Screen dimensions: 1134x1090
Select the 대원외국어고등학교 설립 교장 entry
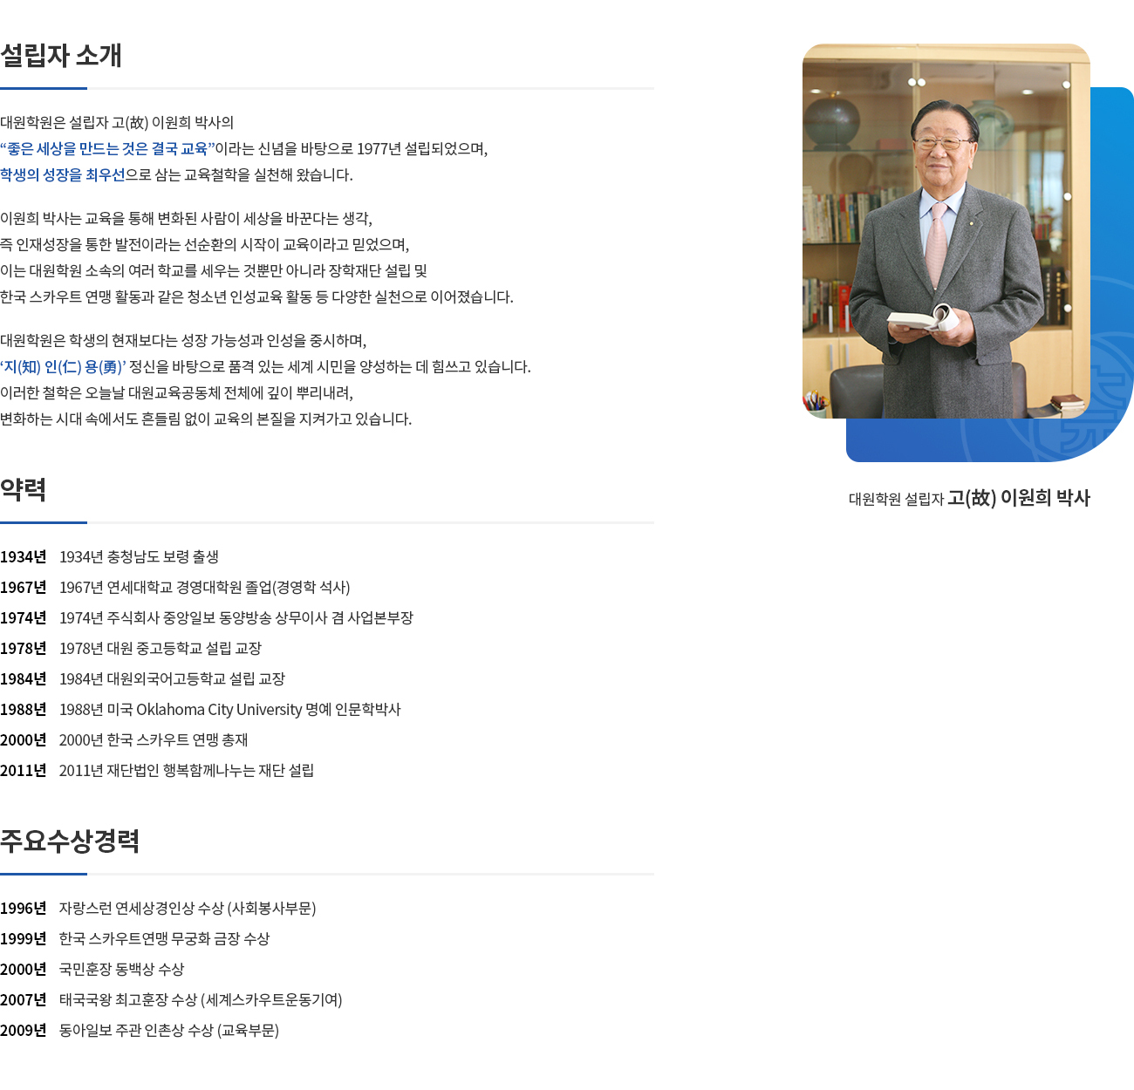(x=172, y=679)
